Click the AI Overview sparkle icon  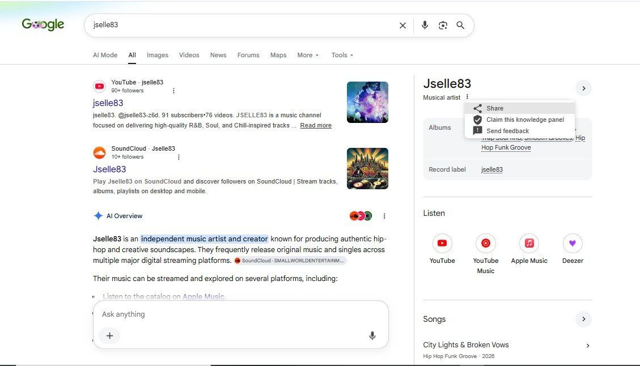tap(98, 216)
